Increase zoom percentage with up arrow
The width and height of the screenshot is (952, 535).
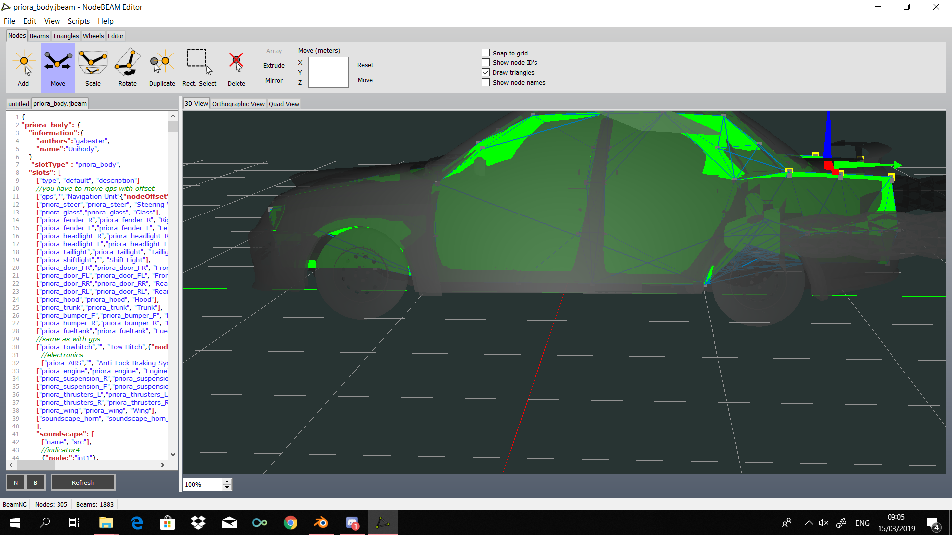227,481
